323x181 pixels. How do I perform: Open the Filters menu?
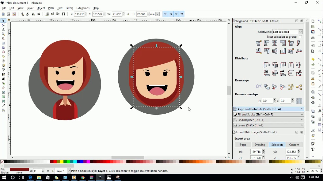pos(69,8)
